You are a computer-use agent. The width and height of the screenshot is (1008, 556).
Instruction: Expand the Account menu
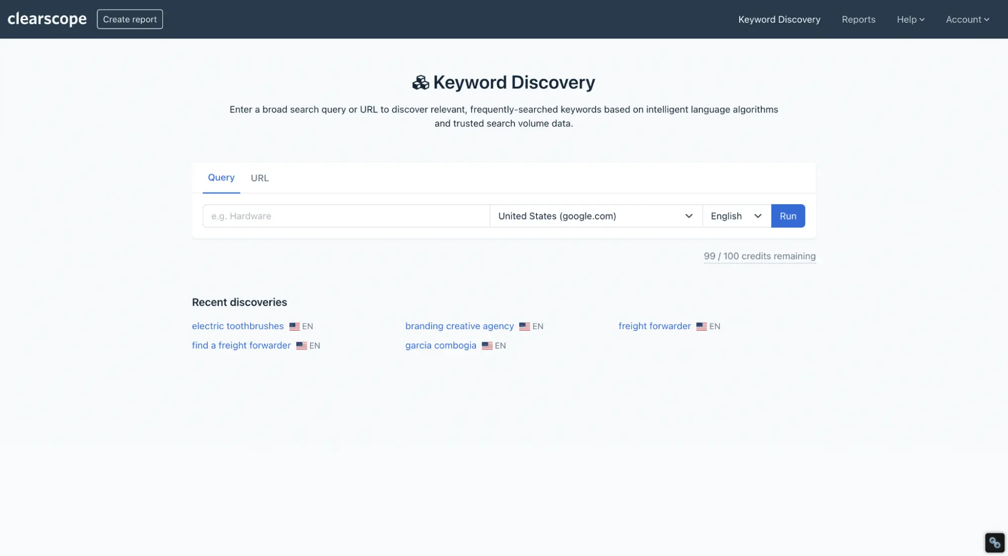point(967,19)
